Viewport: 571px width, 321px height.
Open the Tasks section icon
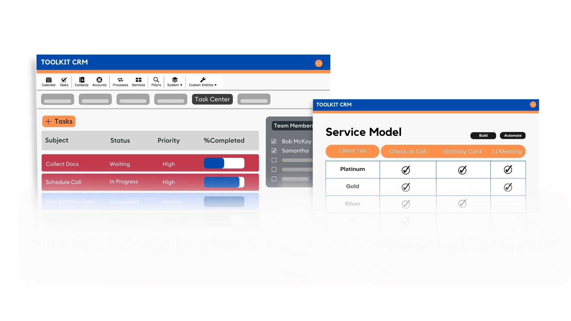64,81
